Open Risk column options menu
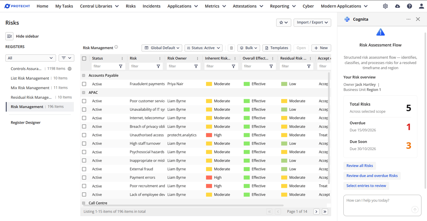 click(x=160, y=58)
